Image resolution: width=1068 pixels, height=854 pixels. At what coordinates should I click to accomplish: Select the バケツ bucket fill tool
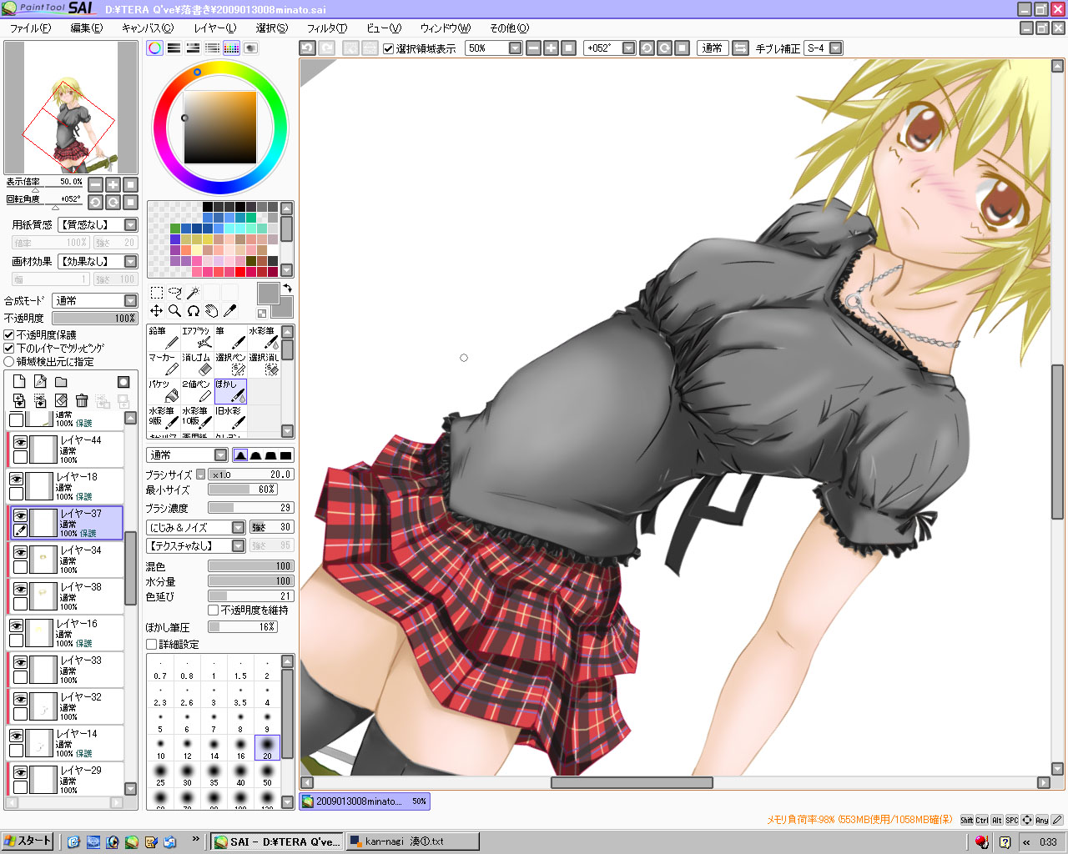pos(164,391)
